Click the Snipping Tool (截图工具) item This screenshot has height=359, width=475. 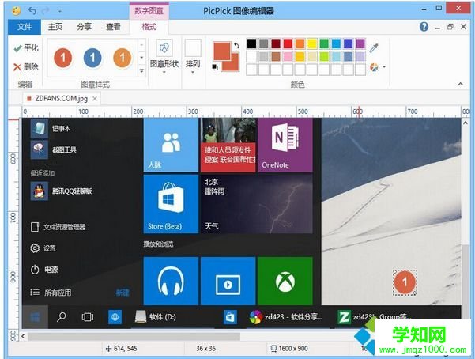point(54,149)
